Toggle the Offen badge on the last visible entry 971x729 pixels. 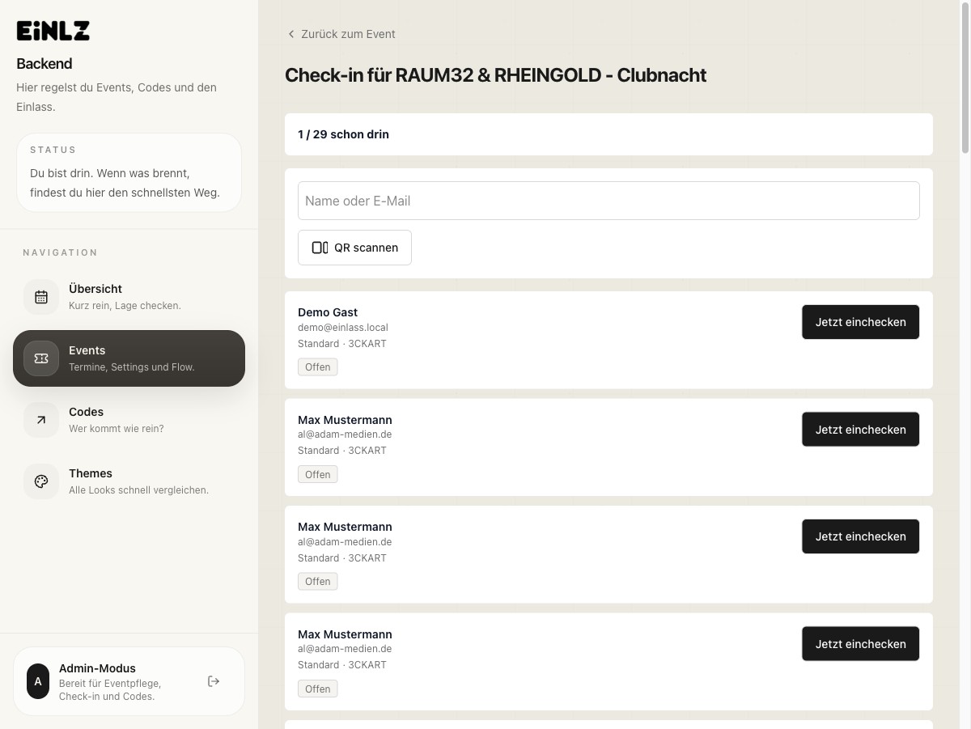pos(317,689)
